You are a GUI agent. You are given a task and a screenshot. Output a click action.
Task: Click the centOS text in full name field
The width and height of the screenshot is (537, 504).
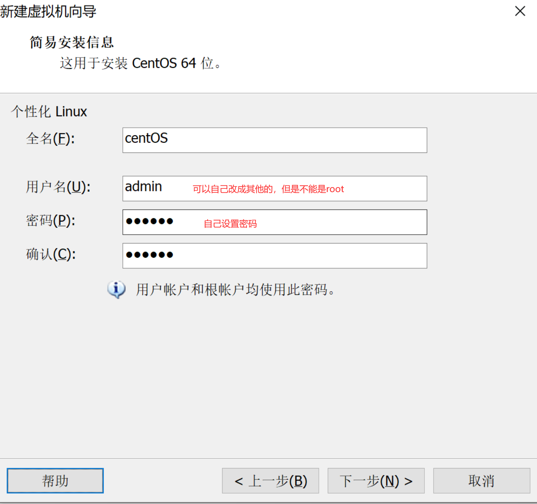click(x=146, y=139)
